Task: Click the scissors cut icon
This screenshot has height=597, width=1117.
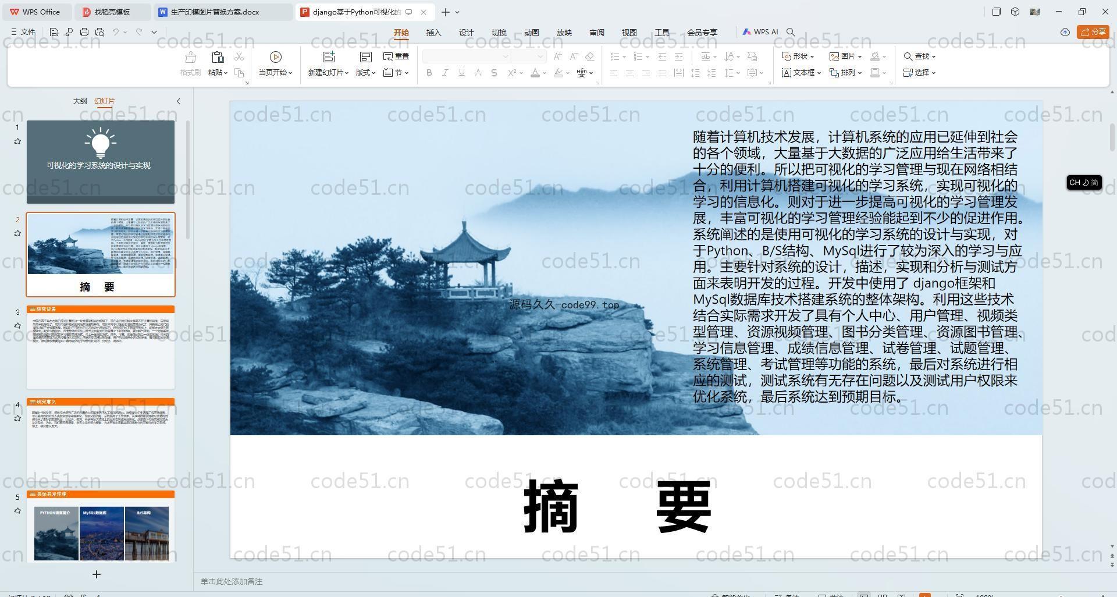Action: point(239,56)
